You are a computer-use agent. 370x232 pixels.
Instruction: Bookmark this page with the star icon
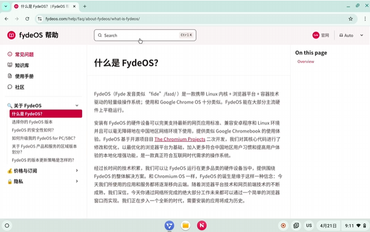pos(351,19)
